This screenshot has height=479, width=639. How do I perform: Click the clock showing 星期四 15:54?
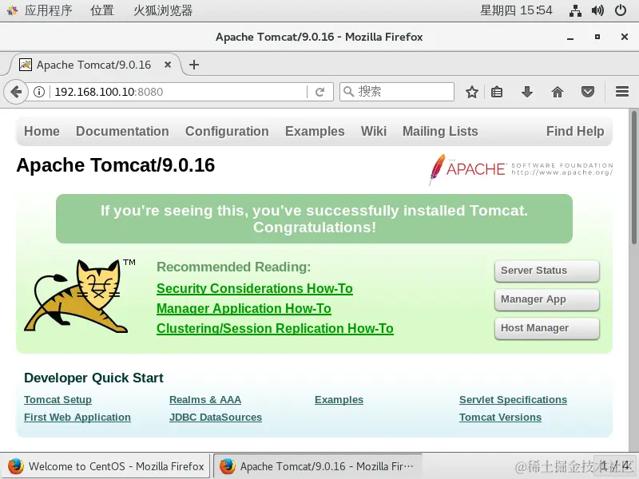click(516, 10)
